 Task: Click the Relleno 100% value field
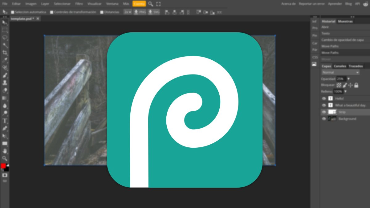338,92
